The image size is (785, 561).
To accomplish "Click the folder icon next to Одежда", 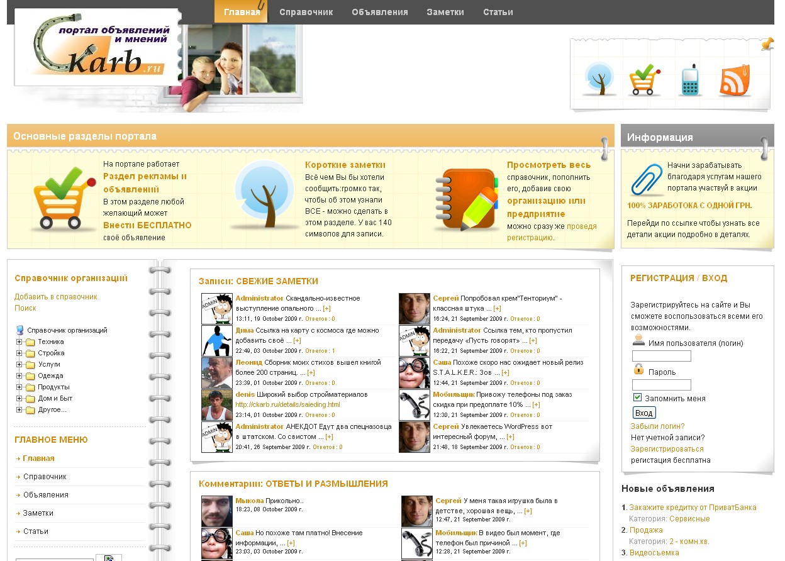I will [30, 376].
